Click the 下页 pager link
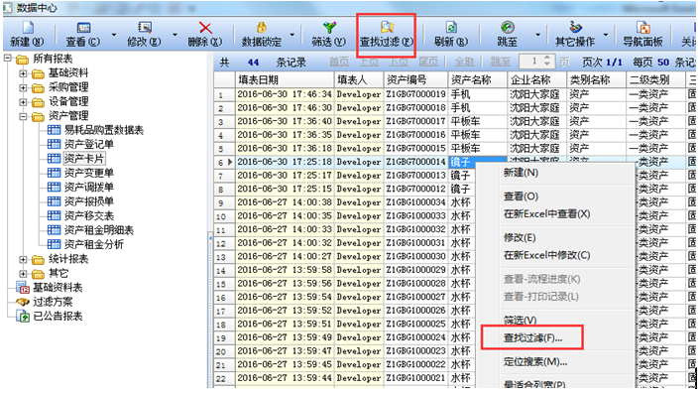 point(399,63)
